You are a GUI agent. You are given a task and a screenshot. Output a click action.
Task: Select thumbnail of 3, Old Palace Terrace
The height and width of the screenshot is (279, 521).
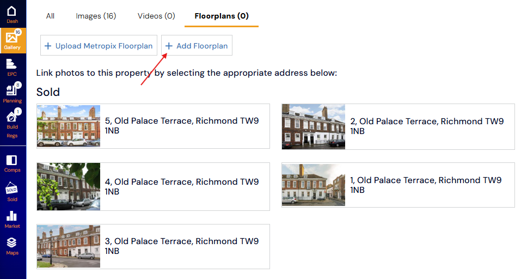tap(69, 246)
